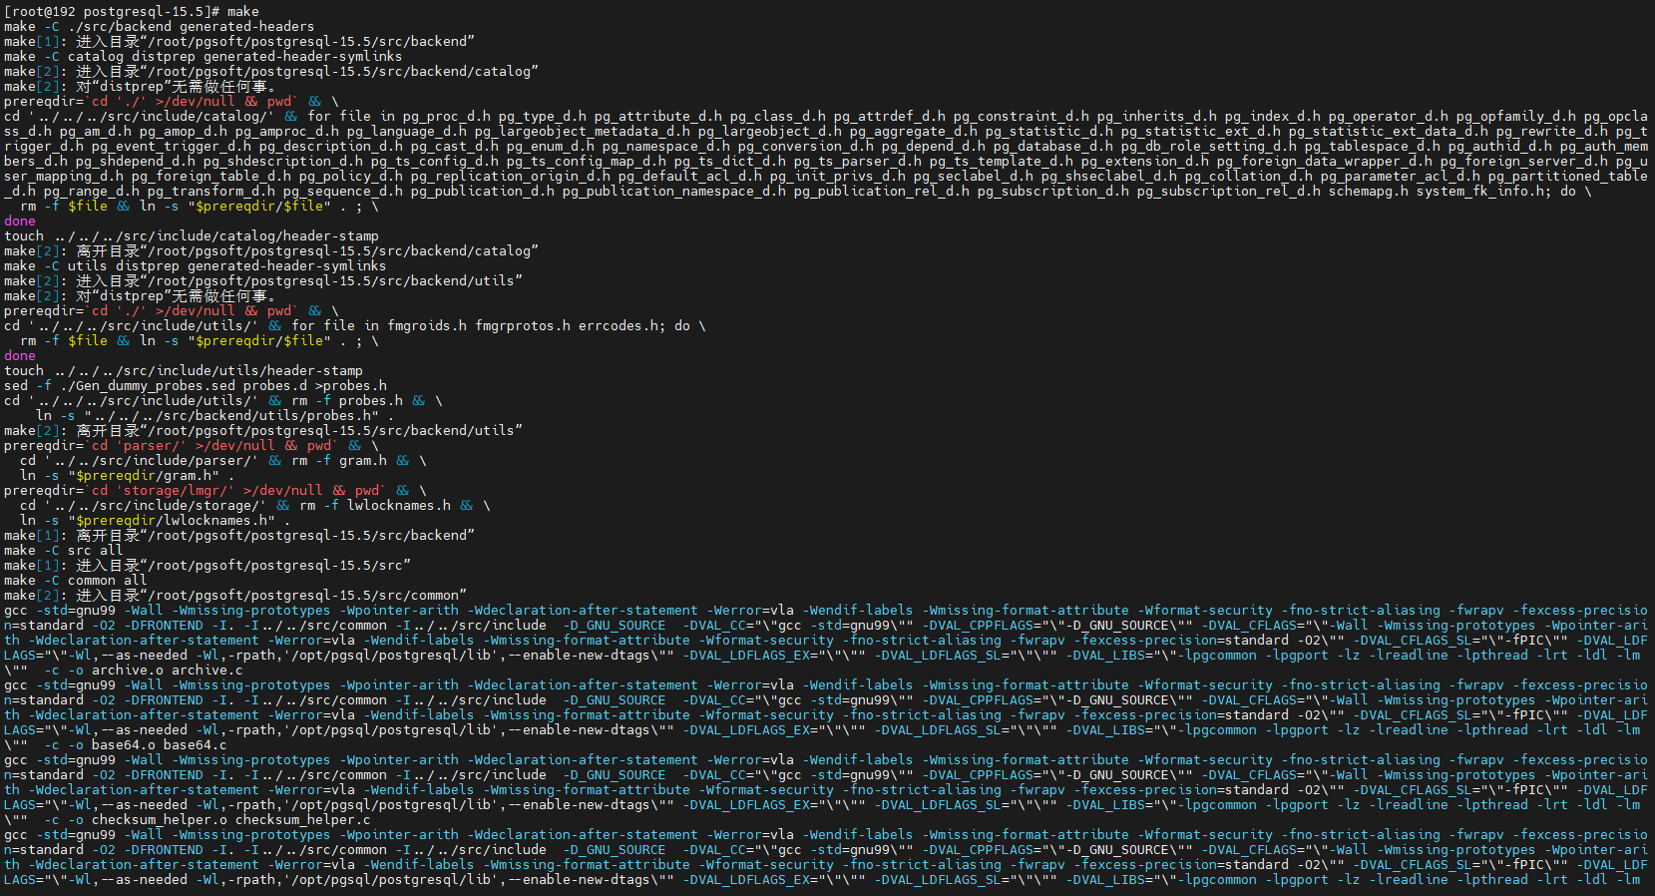Click 'make -C catalog distprep' line

(204, 56)
